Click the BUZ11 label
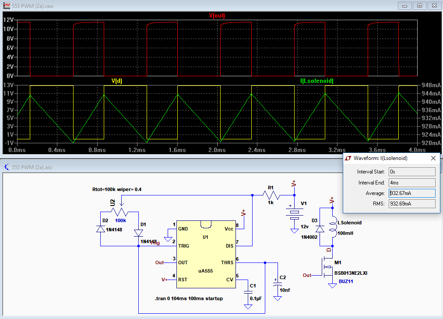Image resolution: width=443 pixels, height=319 pixels. [x=346, y=281]
